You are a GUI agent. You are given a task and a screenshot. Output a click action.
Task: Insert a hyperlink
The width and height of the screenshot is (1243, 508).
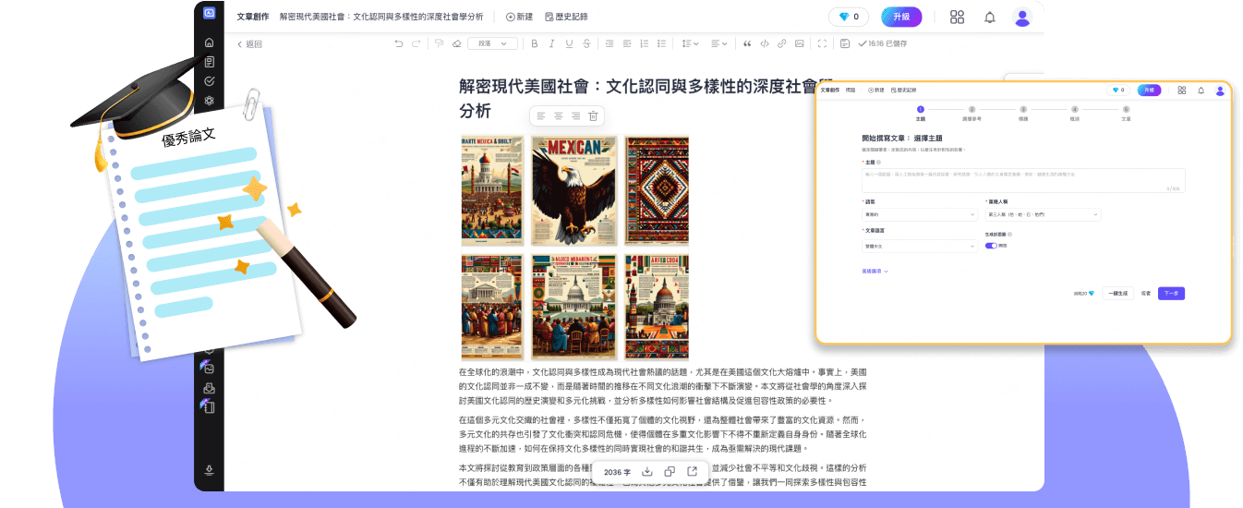[x=782, y=43]
